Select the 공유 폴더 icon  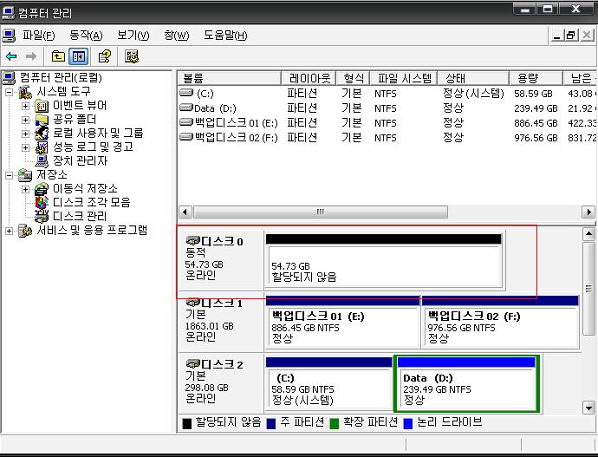[x=42, y=120]
